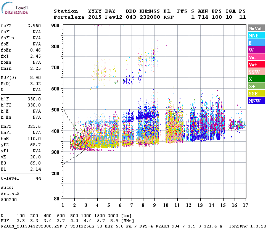Click the Artist5 auto-scaling label

pyautogui.click(x=10, y=194)
